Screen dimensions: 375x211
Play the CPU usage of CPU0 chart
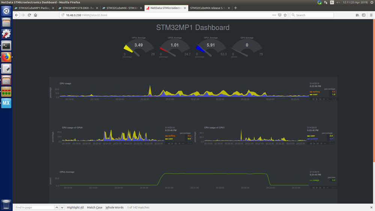point(172,143)
